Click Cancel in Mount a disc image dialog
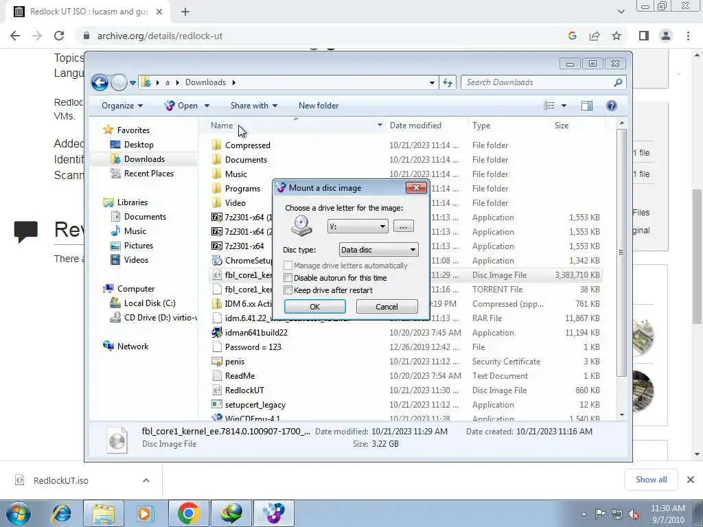Screen dimensions: 703x527 387,307
